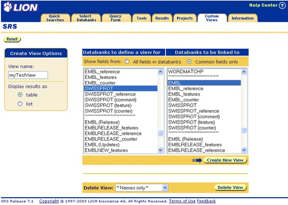The image size is (288, 205).
Task: Click the LION paw logo
Action: coord(8,7)
